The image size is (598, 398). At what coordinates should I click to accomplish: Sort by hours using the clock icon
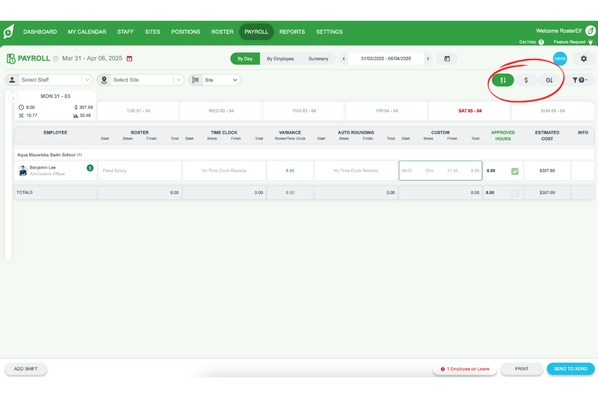[x=549, y=80]
